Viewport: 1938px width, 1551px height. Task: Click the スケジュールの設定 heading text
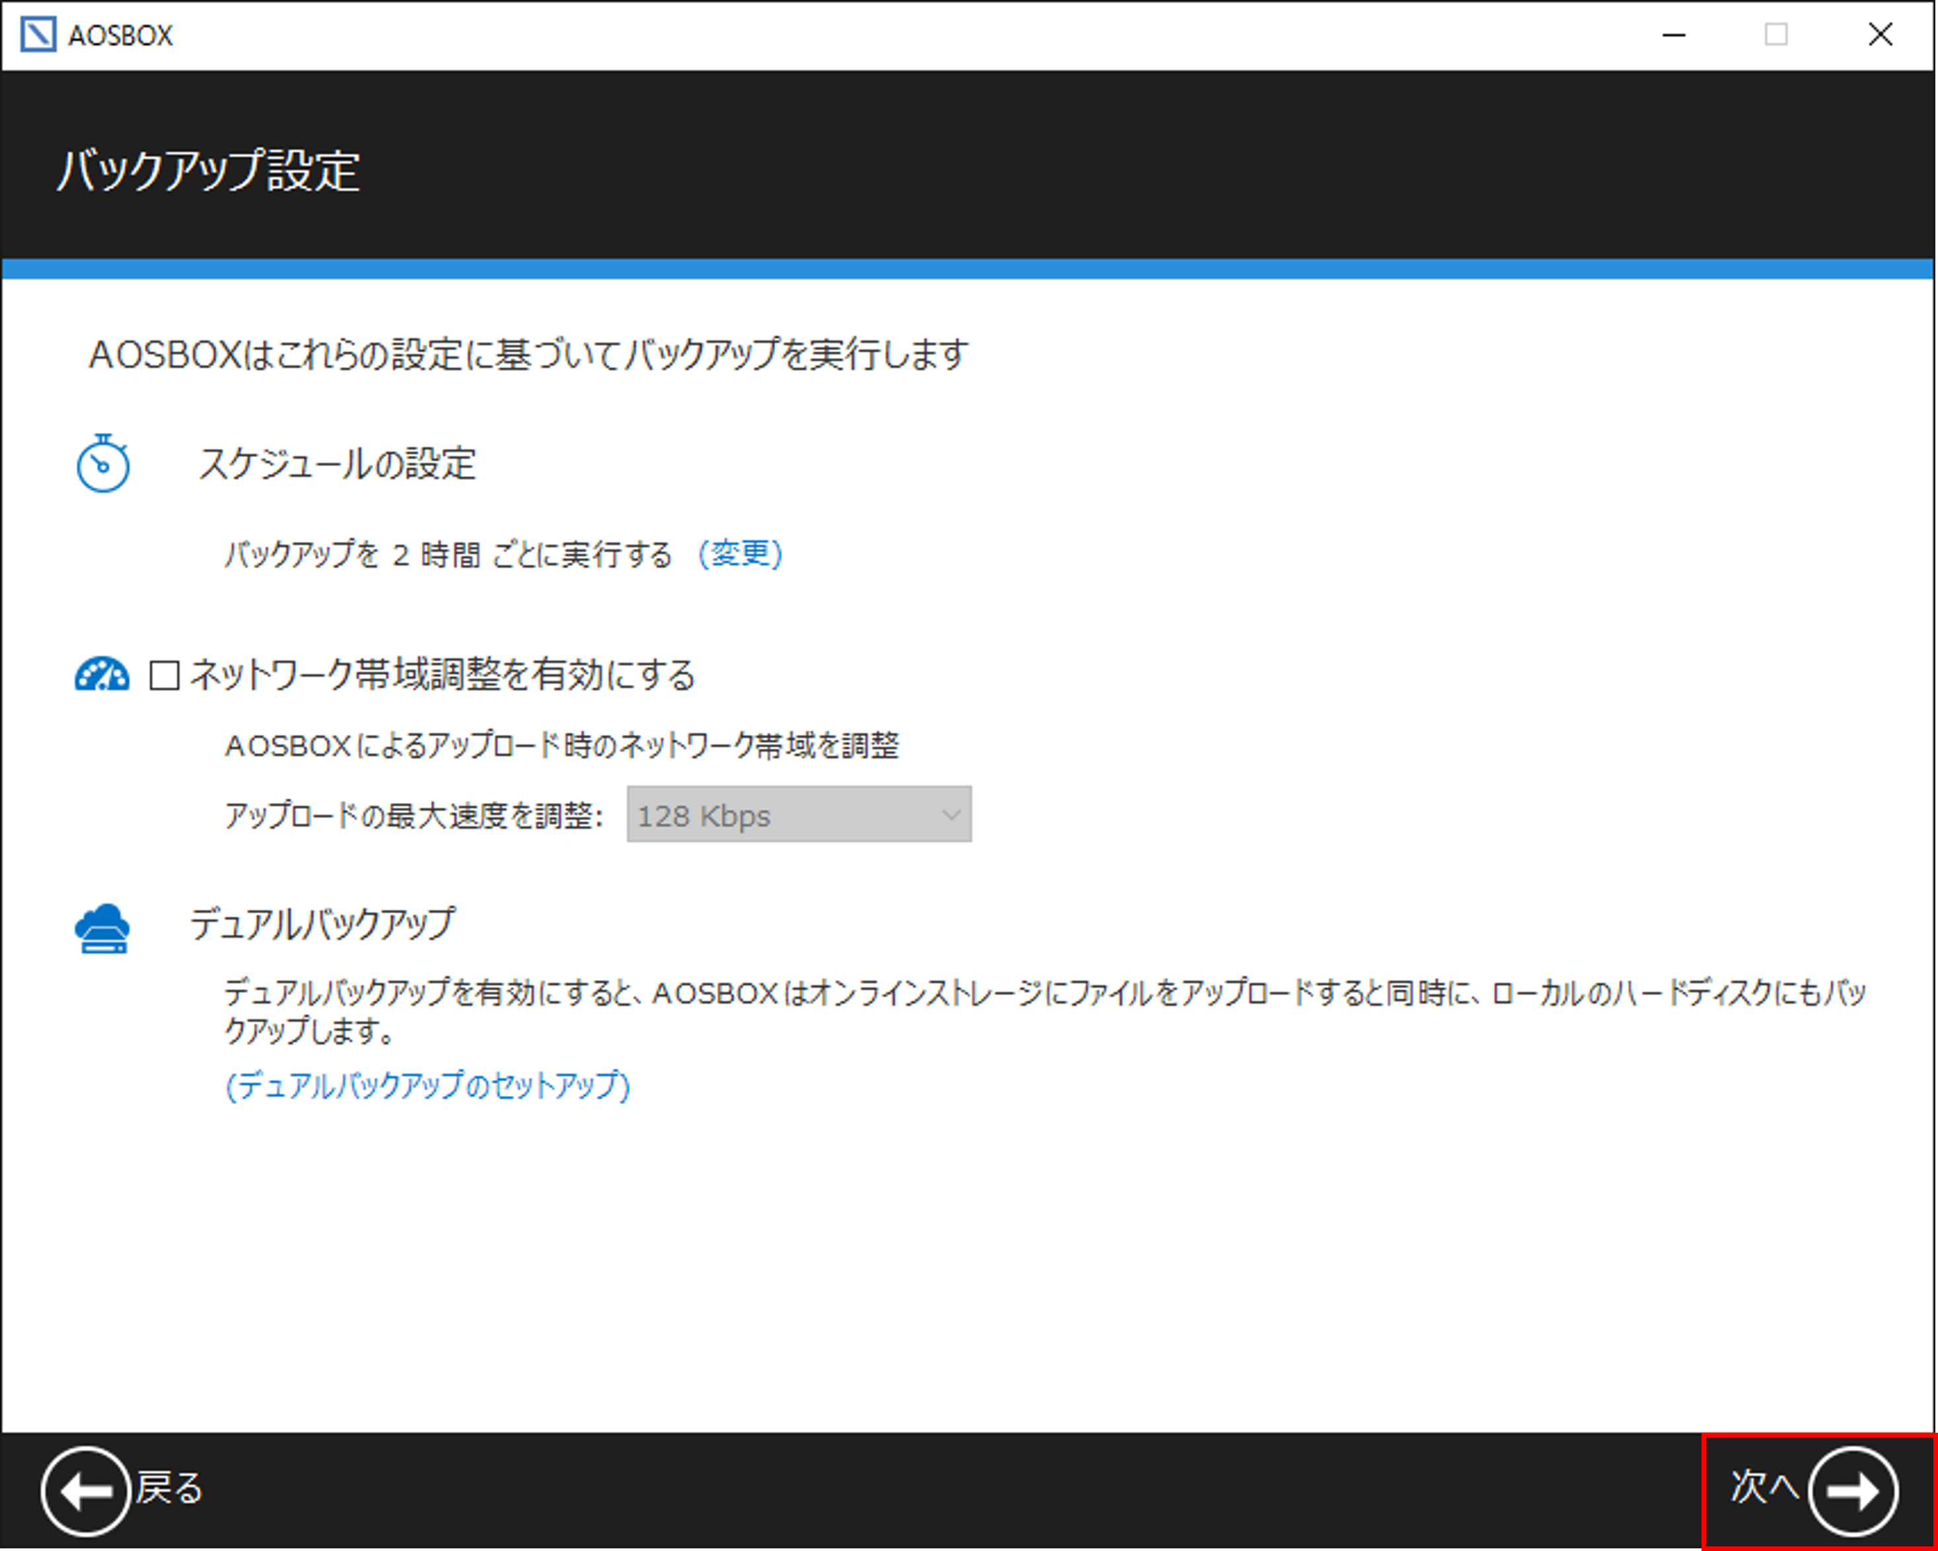(x=337, y=465)
